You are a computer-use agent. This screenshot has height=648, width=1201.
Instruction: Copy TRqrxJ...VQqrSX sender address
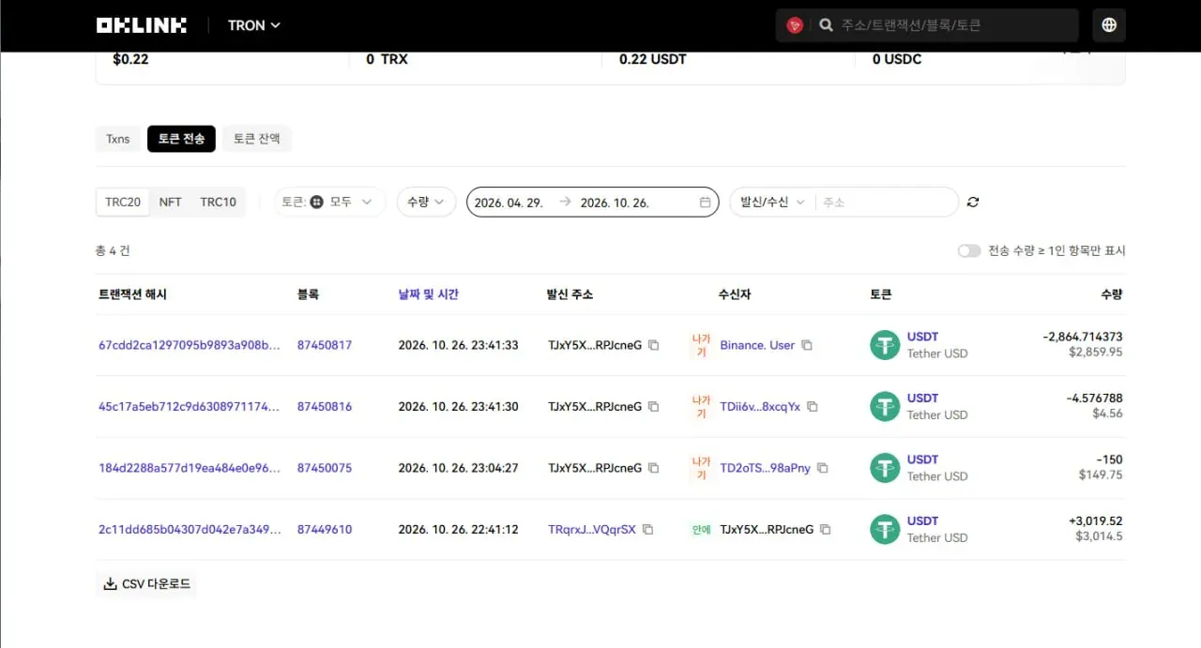click(647, 529)
